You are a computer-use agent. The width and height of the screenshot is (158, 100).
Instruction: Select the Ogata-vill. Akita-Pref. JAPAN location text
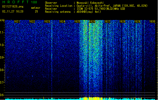tap(112, 6)
